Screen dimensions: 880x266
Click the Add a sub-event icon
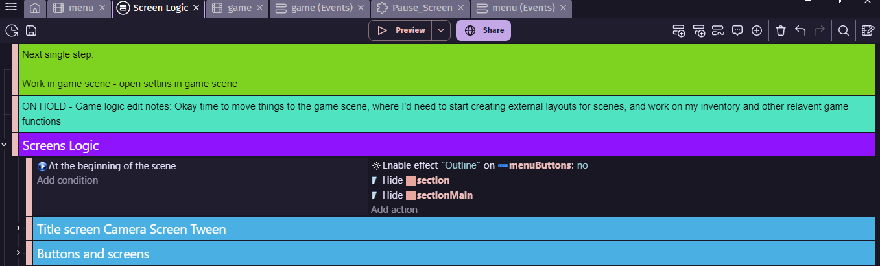698,30
